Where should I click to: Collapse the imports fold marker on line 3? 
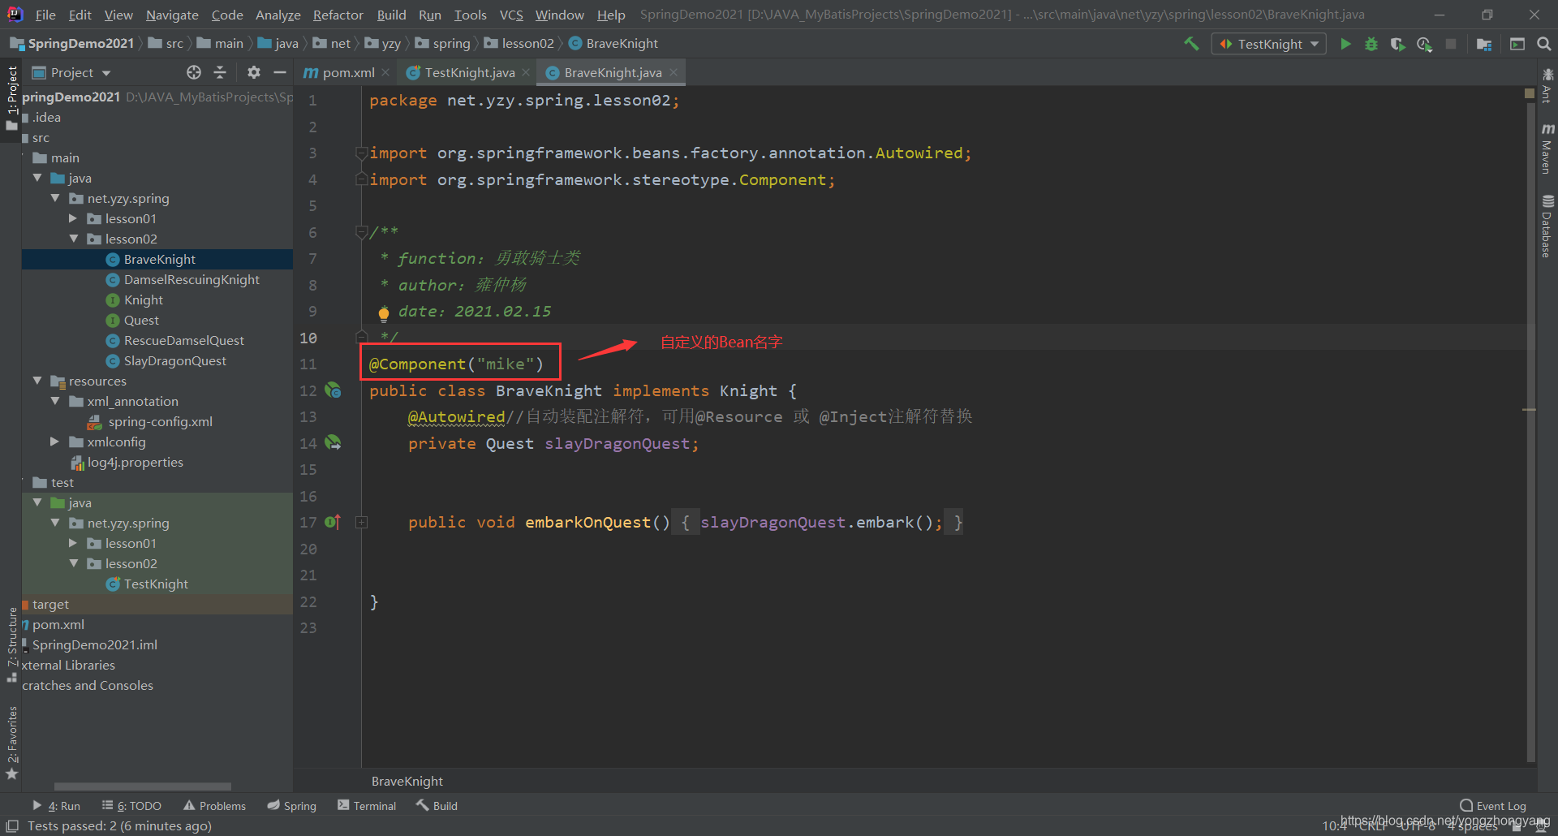click(361, 153)
